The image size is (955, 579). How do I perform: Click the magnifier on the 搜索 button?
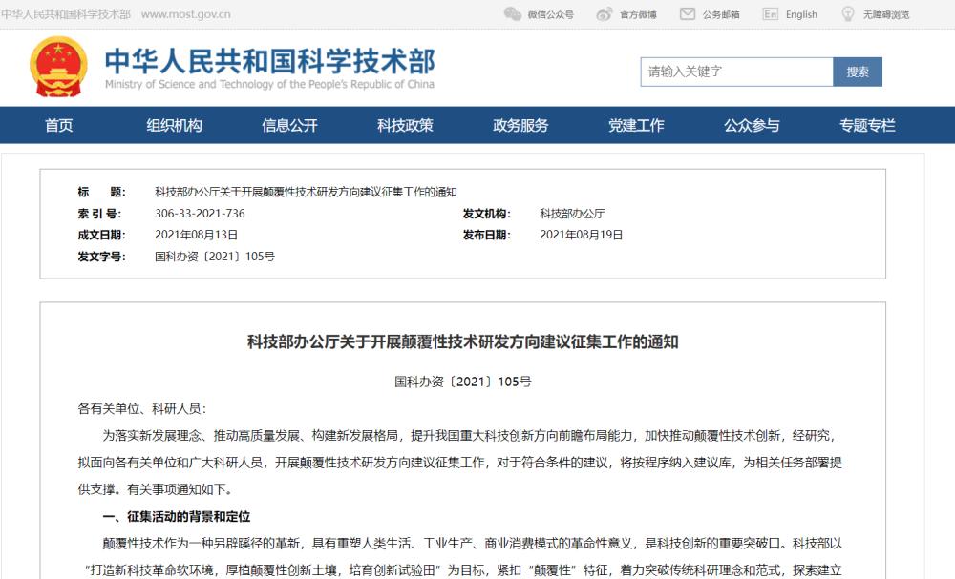(857, 71)
